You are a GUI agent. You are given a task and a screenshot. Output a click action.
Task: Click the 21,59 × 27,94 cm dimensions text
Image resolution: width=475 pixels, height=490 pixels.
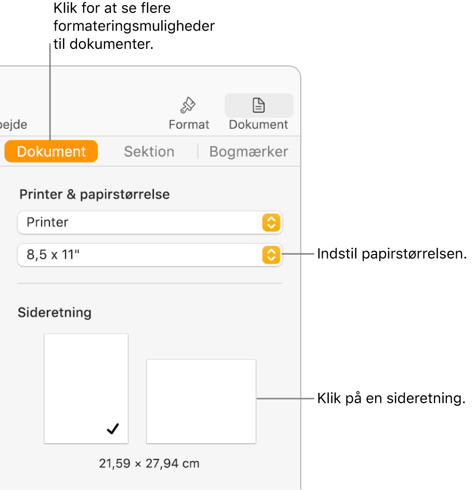pyautogui.click(x=149, y=463)
